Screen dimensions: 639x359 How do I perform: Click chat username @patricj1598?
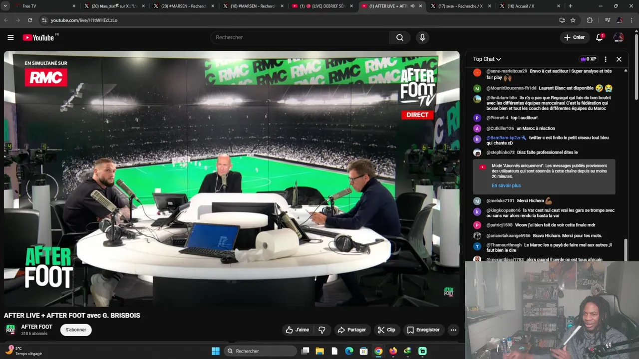[500, 225]
